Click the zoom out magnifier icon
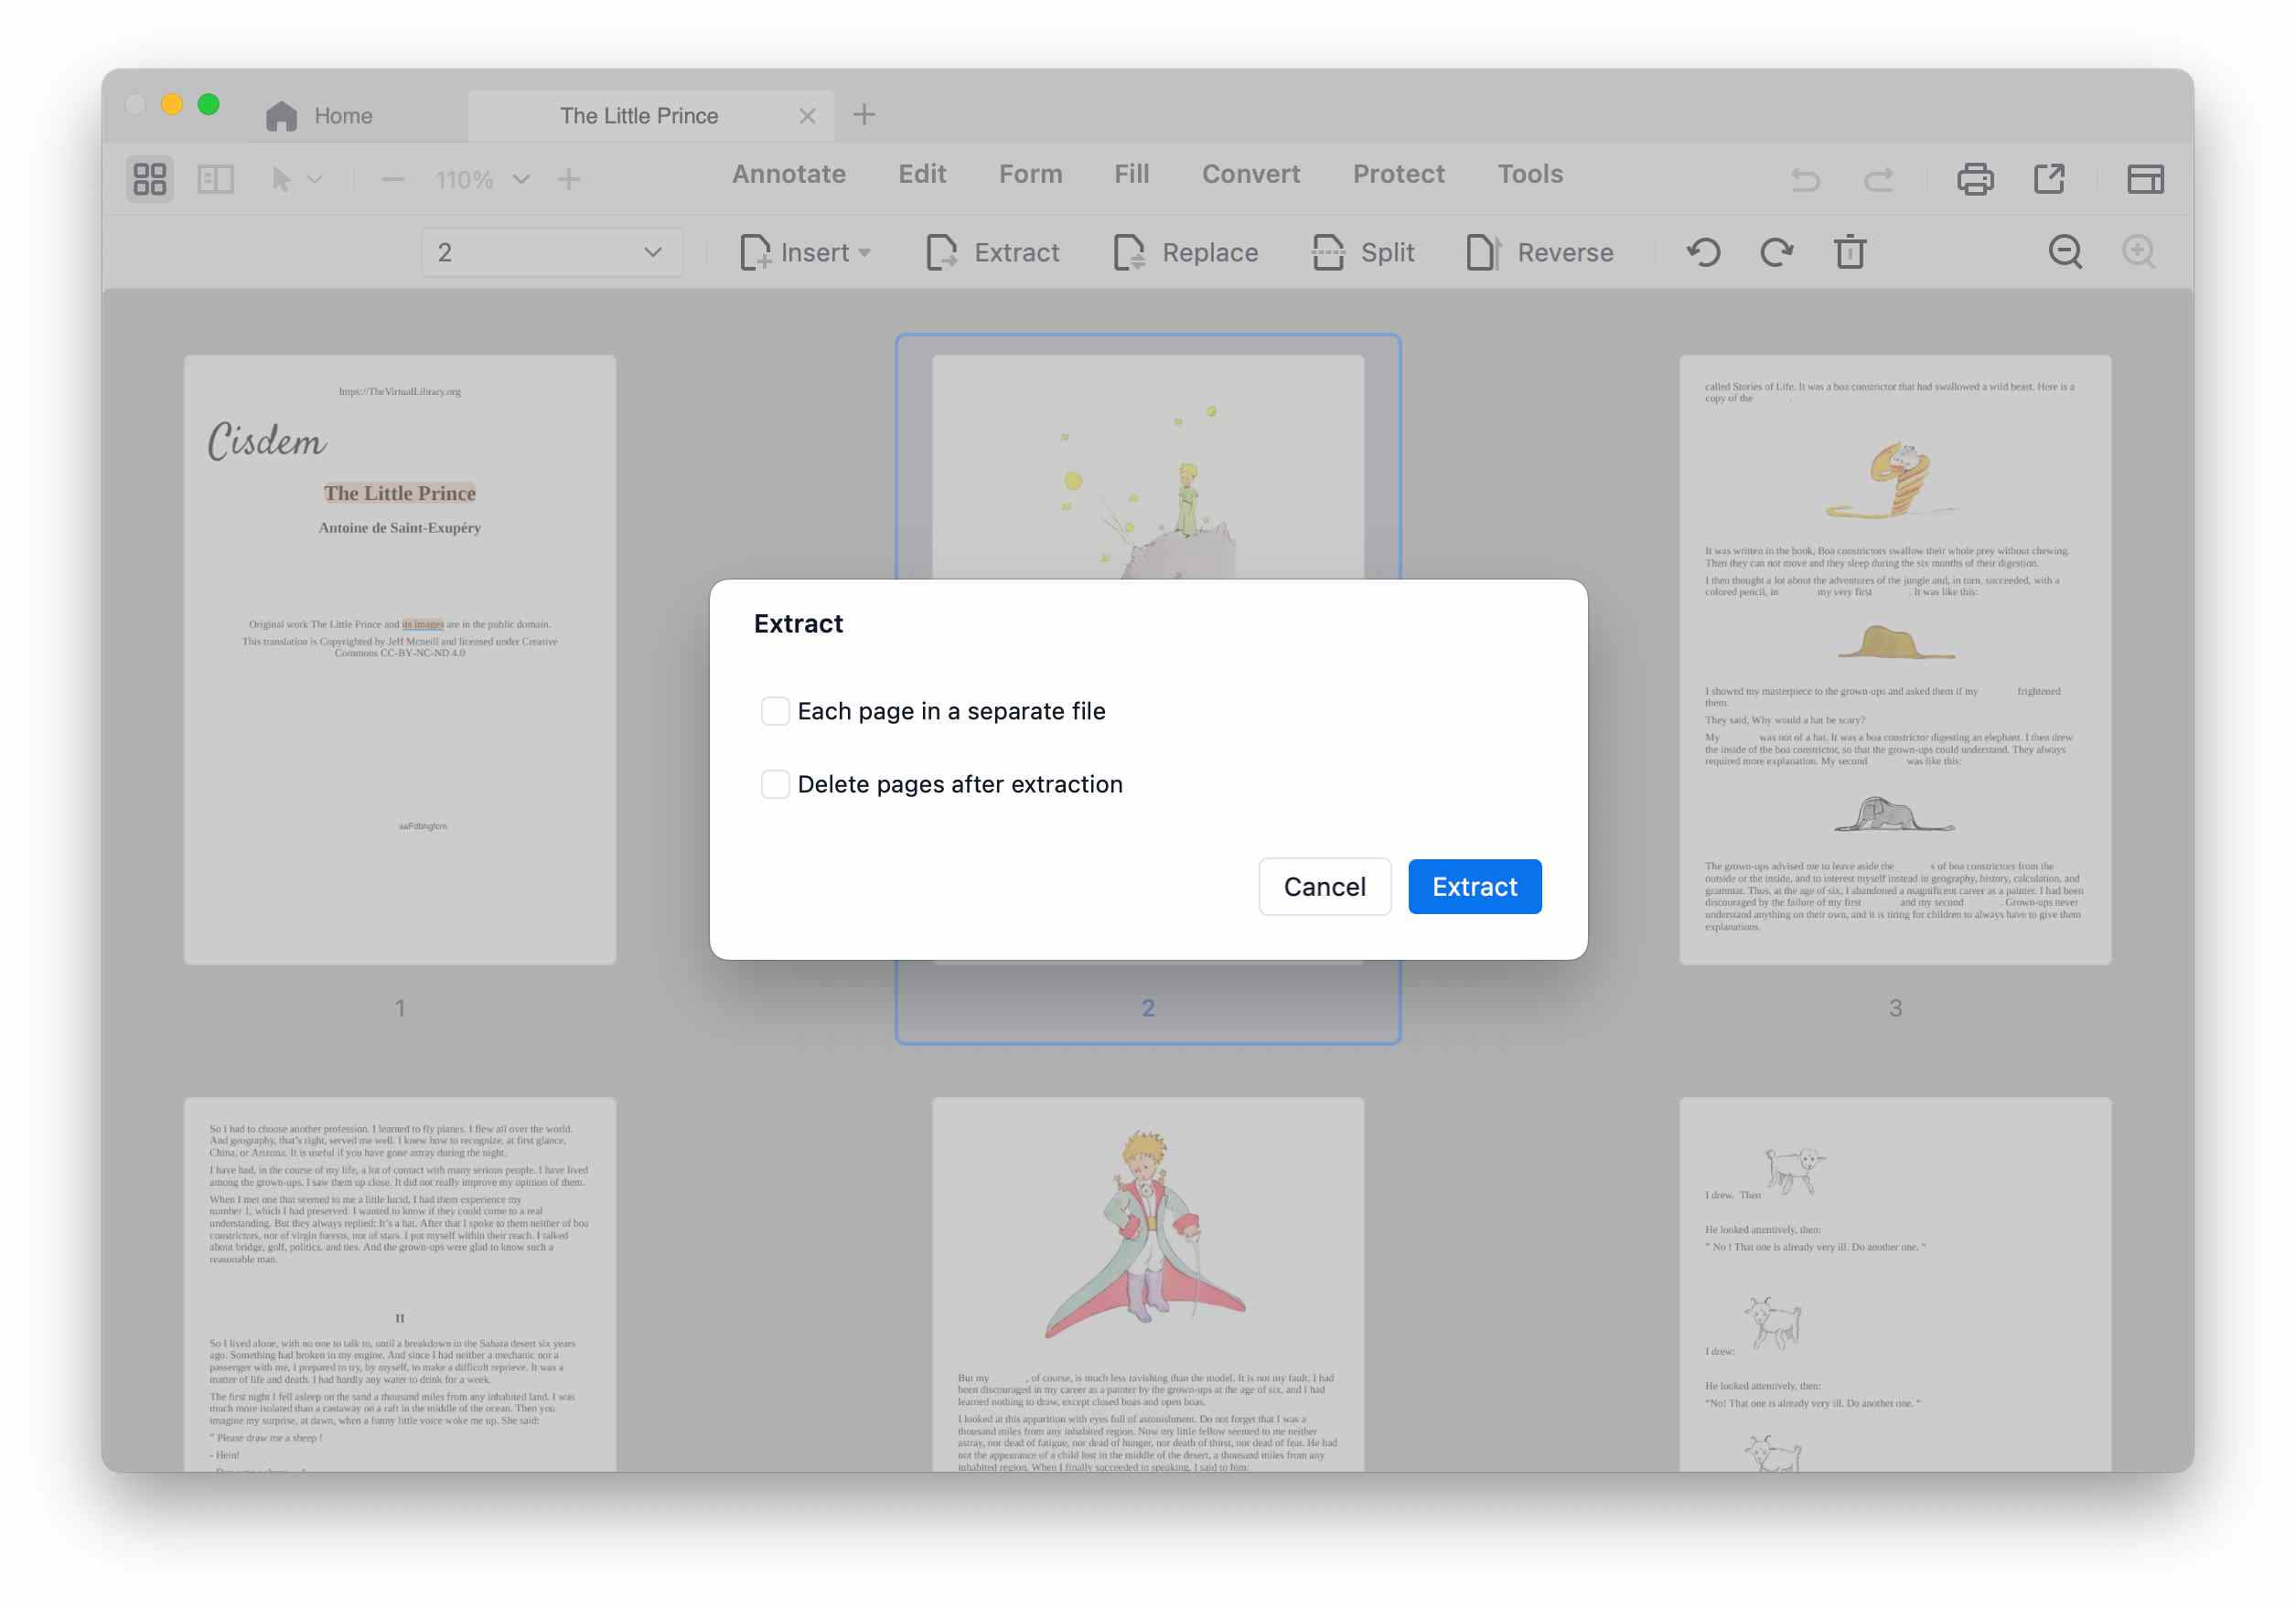This screenshot has width=2296, height=1607. 2065,252
